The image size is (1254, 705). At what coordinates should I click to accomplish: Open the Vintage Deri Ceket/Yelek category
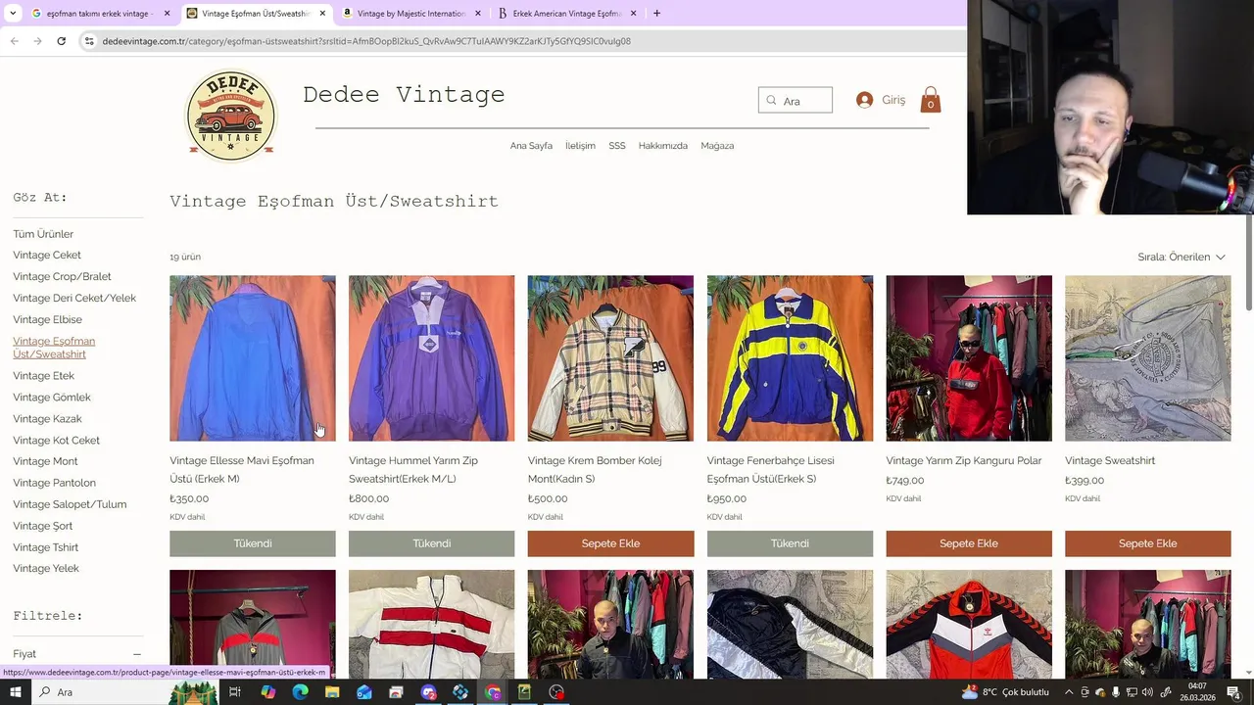coord(74,299)
